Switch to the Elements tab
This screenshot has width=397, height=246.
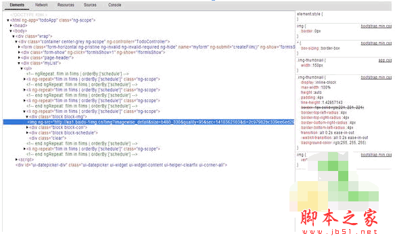pos(17,5)
